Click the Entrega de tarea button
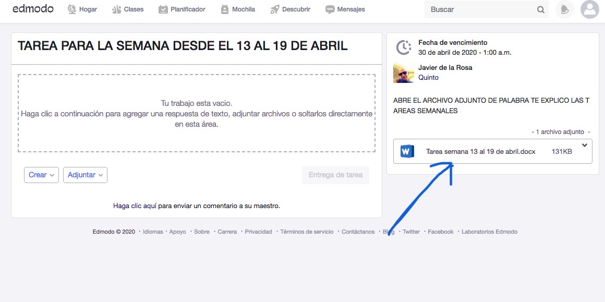Screen dimensions: 605x302 click(x=336, y=175)
